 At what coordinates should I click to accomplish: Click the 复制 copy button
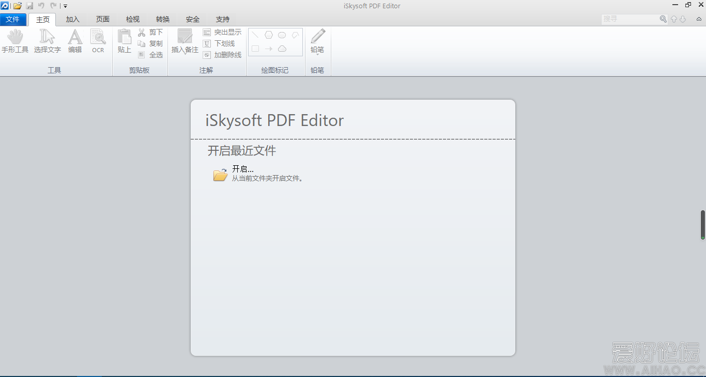[x=150, y=43]
